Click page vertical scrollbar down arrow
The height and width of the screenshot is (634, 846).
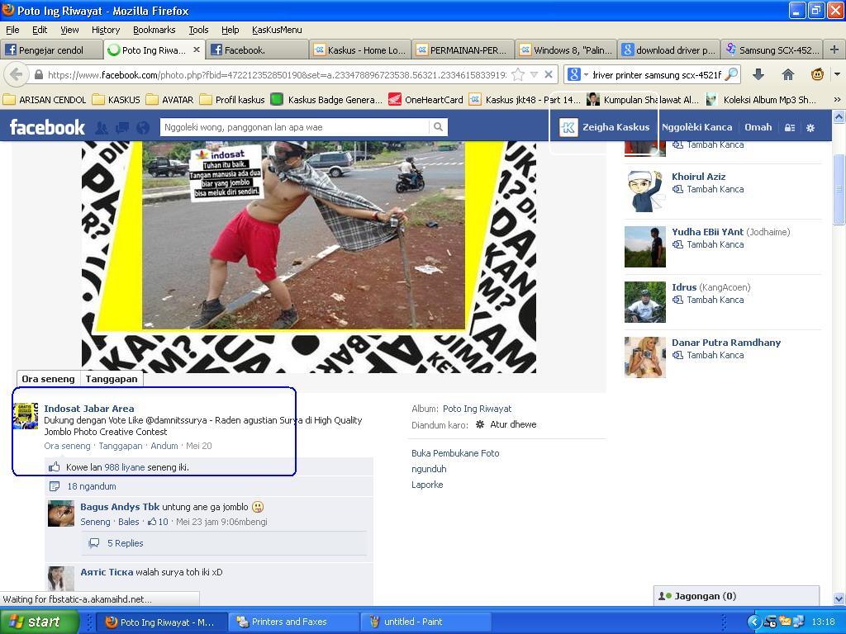tap(839, 599)
